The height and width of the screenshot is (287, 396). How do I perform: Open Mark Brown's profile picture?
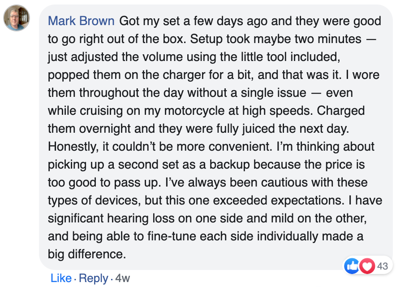tap(17, 18)
